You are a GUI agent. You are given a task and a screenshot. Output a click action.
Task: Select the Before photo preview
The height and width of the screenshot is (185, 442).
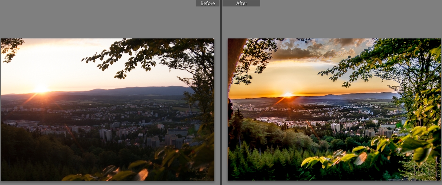tap(108, 110)
